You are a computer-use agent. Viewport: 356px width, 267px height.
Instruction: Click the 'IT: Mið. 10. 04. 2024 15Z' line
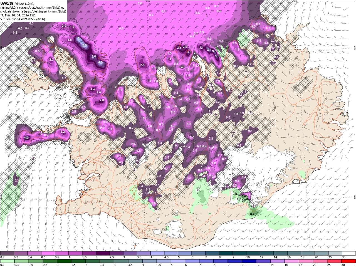pos(17,16)
